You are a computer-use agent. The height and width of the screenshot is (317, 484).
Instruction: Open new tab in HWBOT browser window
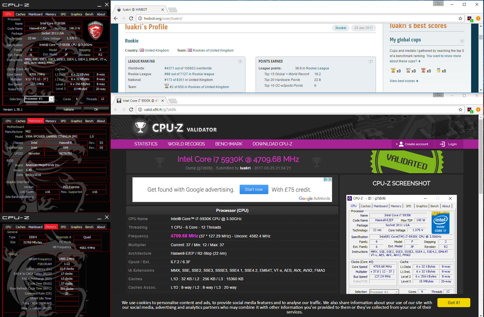172,10
